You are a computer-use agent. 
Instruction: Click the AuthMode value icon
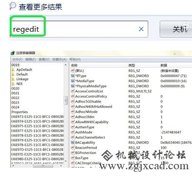[73, 132]
